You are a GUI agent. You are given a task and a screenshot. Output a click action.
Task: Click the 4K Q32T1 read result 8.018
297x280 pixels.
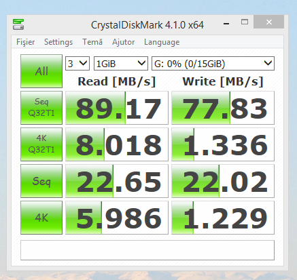point(117,144)
